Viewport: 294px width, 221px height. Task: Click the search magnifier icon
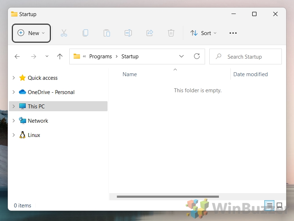(218, 57)
